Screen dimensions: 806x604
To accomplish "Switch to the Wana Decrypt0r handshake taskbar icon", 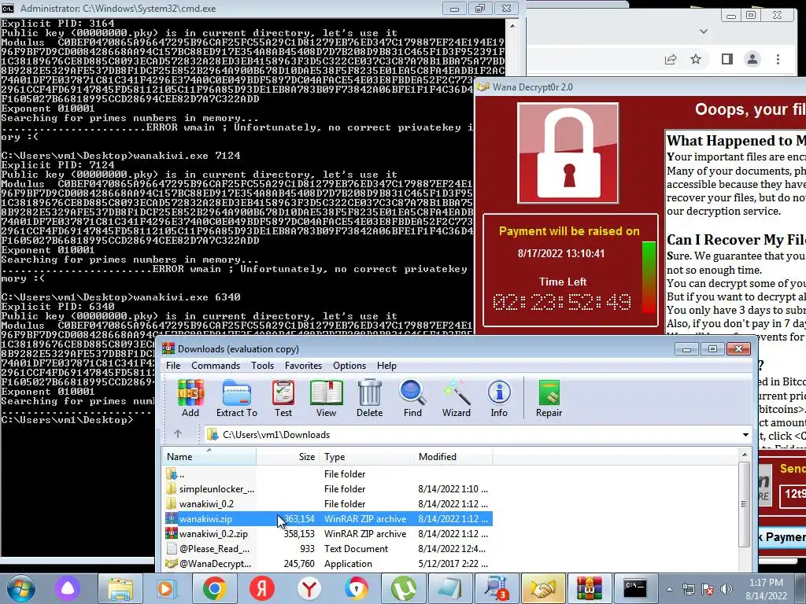I will click(x=543, y=588).
